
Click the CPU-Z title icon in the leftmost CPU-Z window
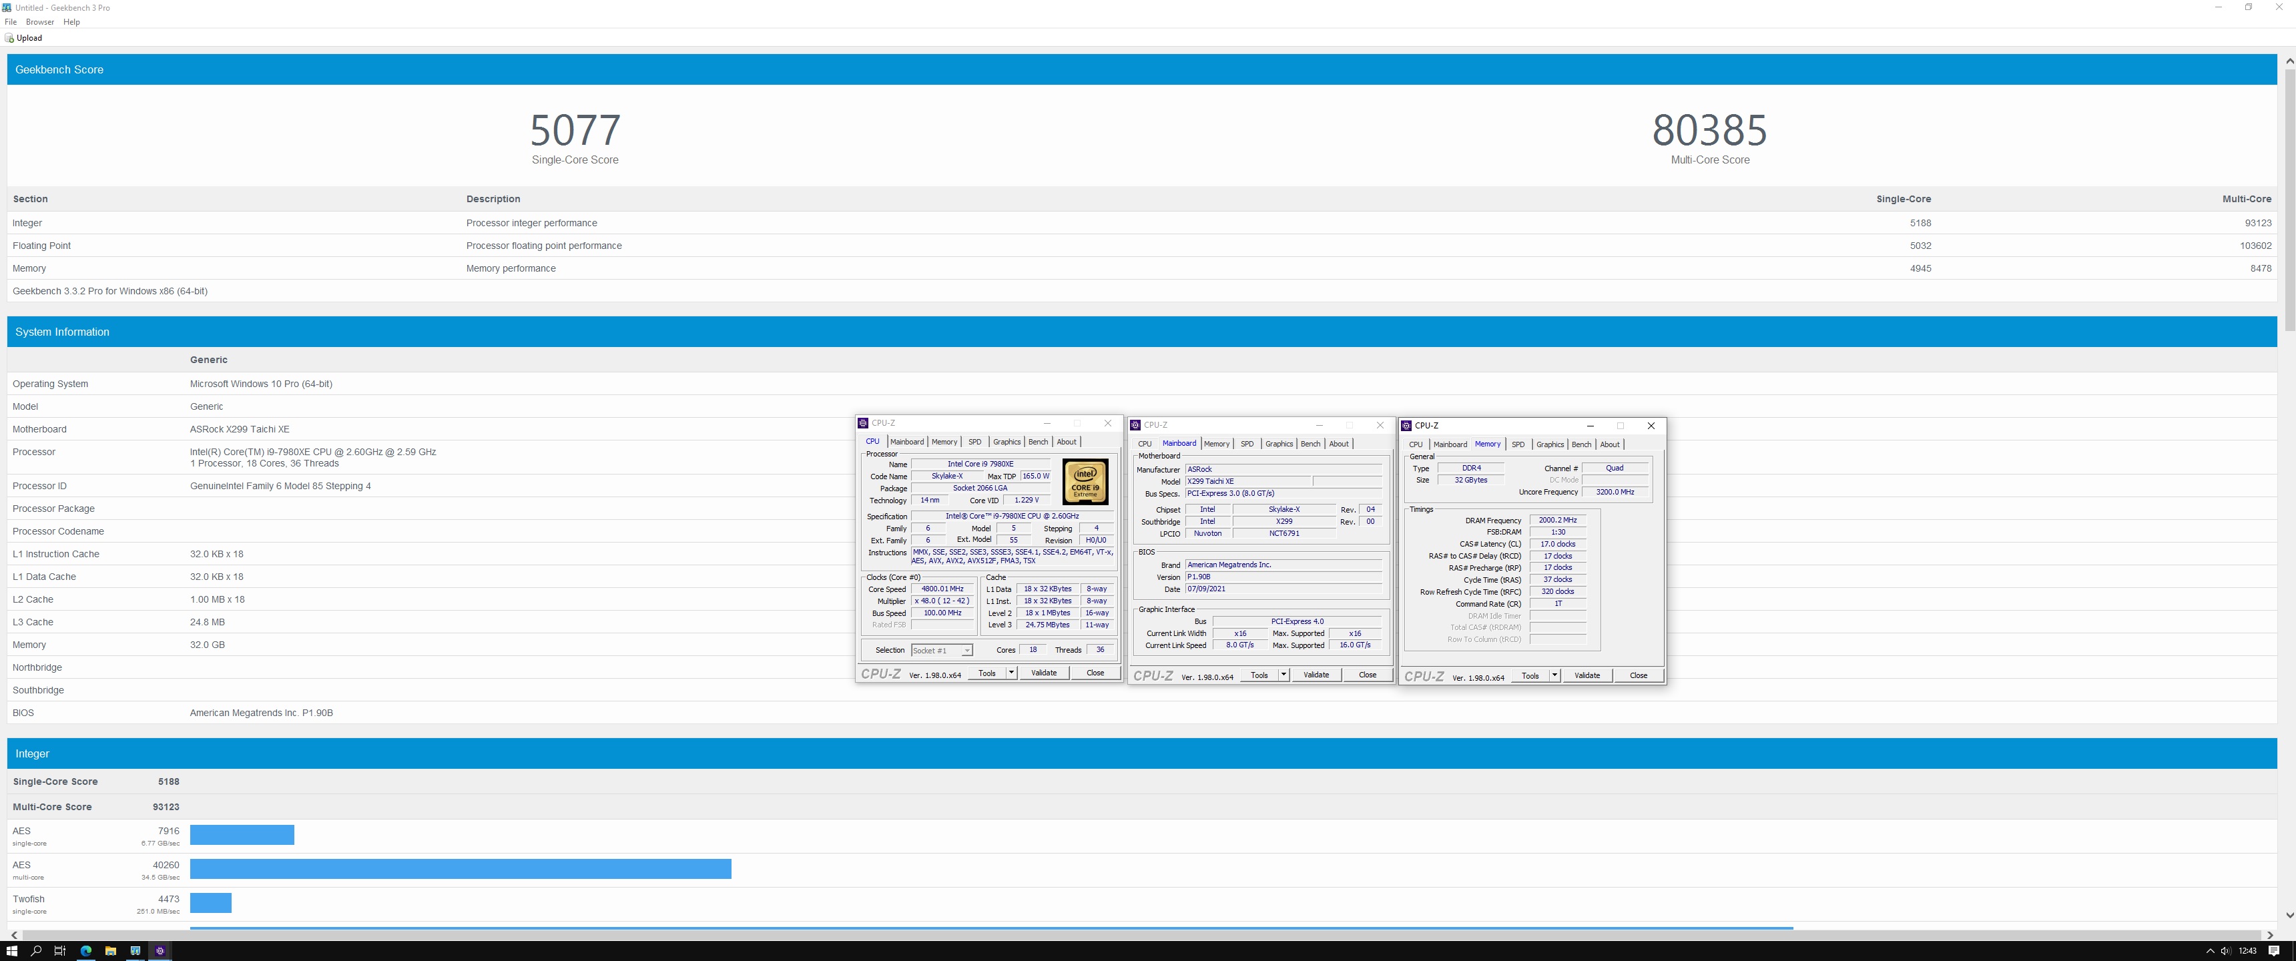863,424
